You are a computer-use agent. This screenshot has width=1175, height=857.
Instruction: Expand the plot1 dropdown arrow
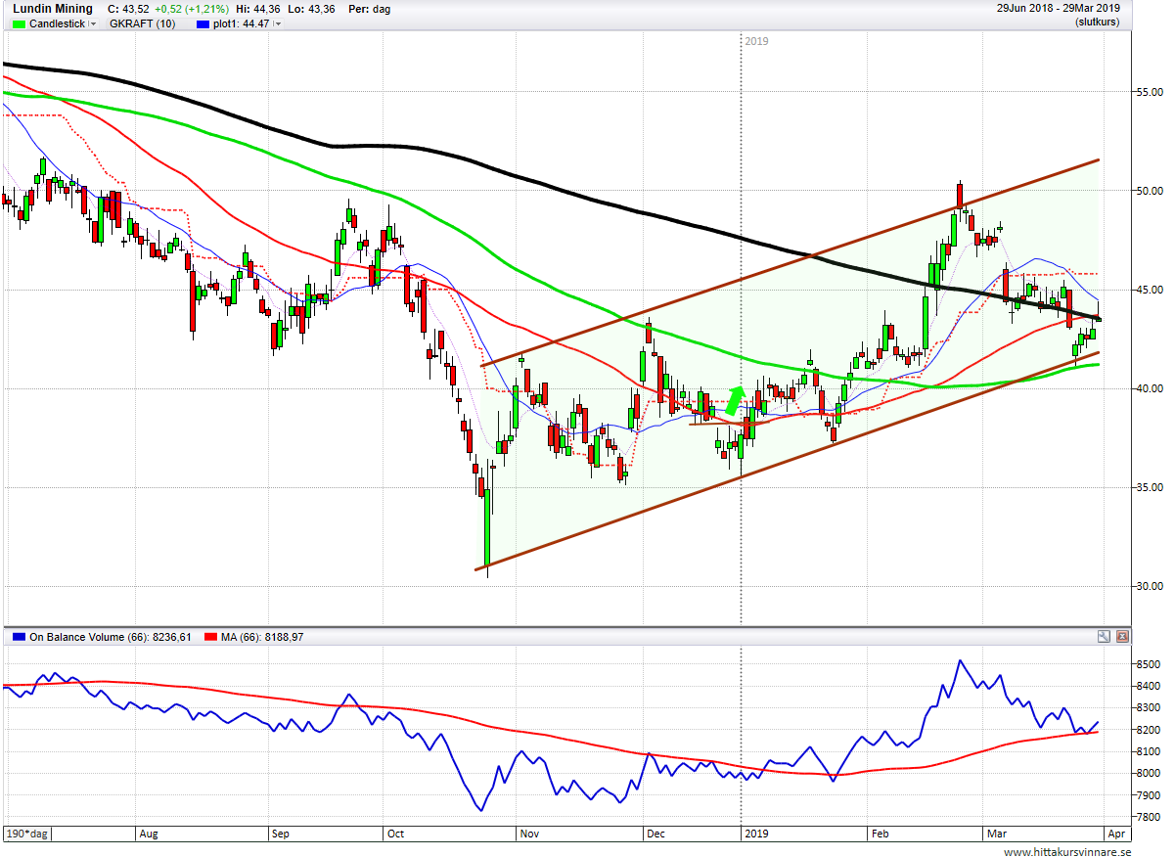278,23
